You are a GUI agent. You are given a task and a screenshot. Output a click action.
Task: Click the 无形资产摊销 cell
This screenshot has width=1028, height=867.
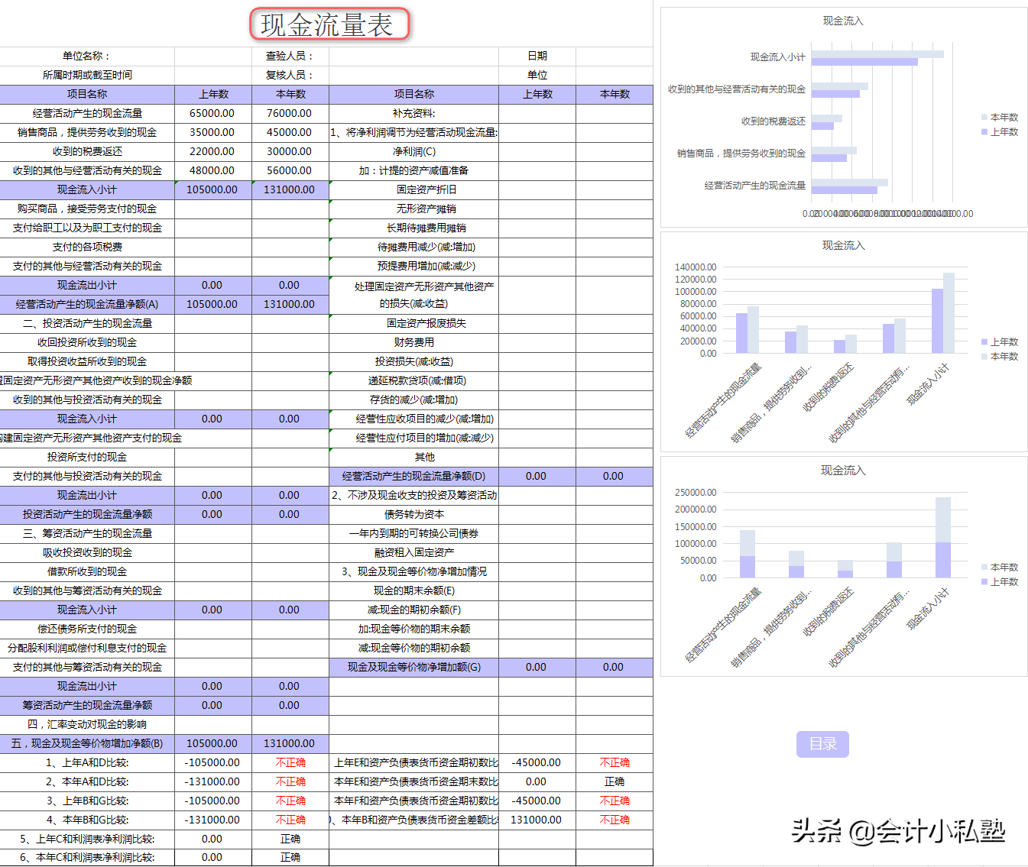pos(414,209)
